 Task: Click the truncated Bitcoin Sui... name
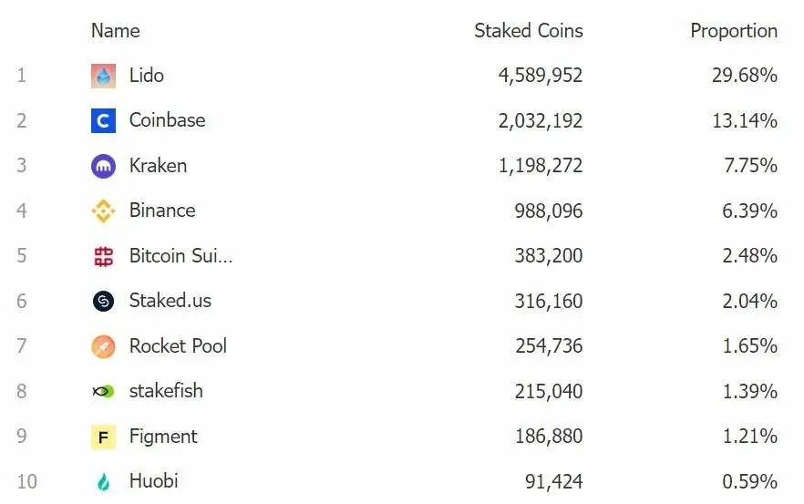180,256
